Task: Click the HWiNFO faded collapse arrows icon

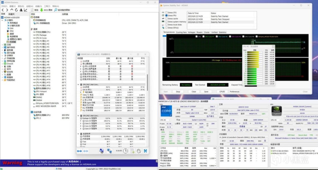Action: [x=86, y=151]
